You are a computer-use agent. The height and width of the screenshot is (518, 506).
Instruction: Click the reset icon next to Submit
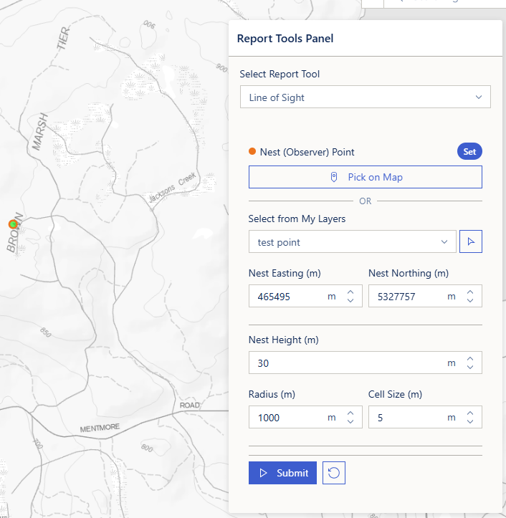point(334,473)
